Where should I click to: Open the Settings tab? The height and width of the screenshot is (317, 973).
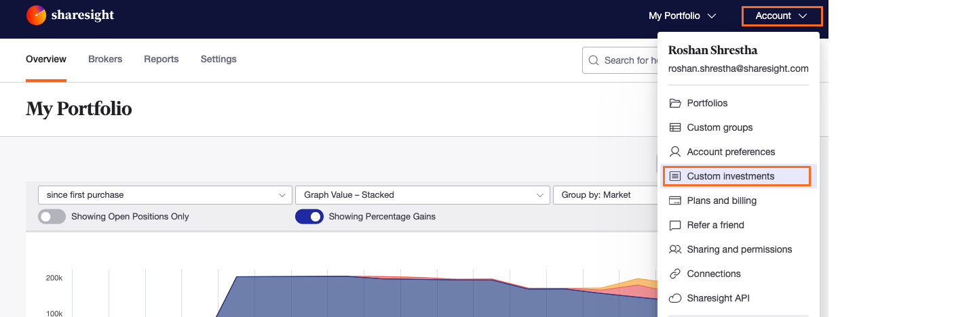point(218,60)
